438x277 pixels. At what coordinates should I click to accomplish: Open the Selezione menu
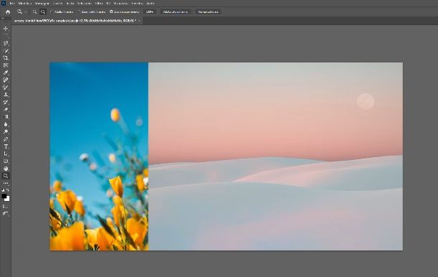coord(84,4)
